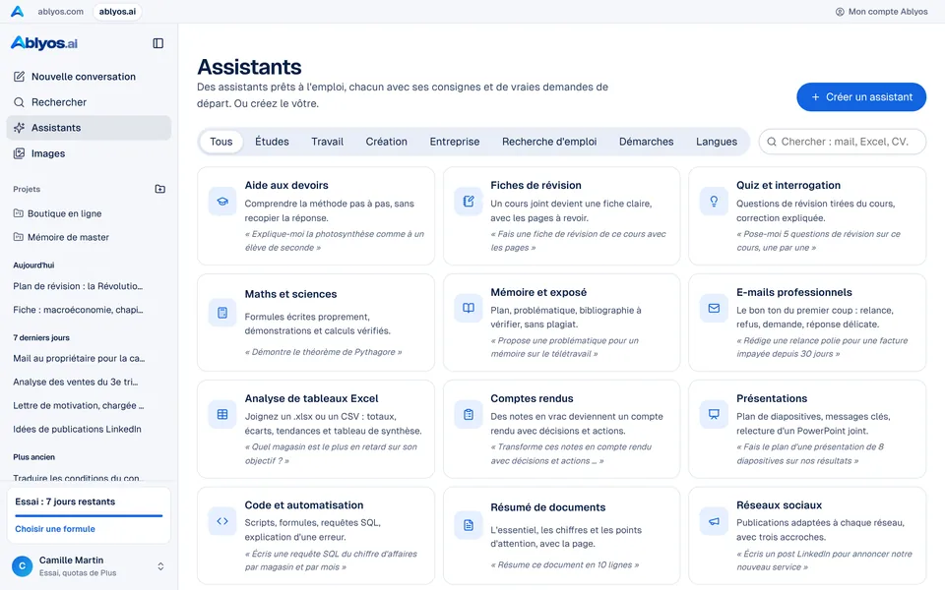Click the user icon next to Mon compte Ablyos
The width and height of the screenshot is (945, 590).
[x=840, y=12]
